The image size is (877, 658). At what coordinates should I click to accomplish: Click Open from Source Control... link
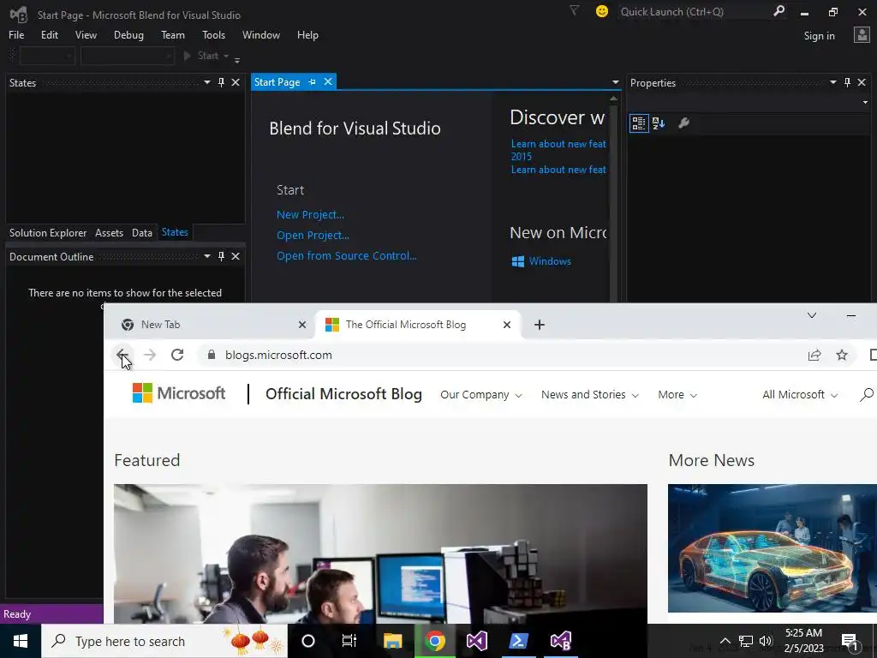[x=347, y=255]
